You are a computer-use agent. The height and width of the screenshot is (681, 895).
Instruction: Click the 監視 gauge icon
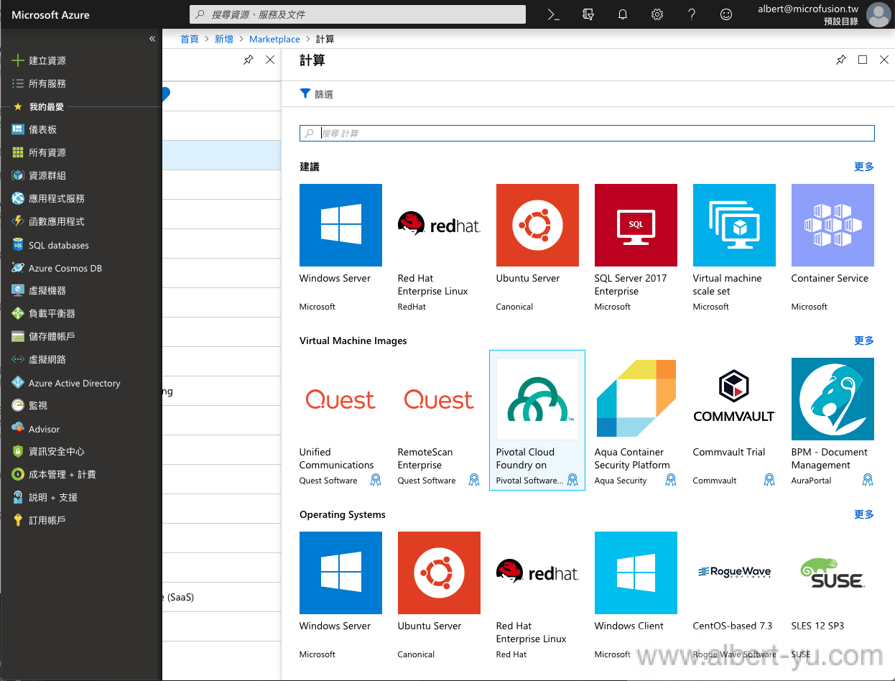(x=18, y=405)
